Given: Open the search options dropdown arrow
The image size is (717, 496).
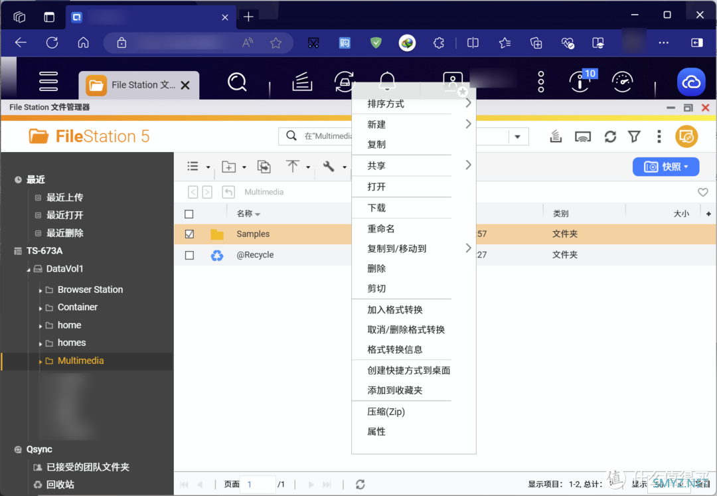Looking at the screenshot, I should point(518,137).
